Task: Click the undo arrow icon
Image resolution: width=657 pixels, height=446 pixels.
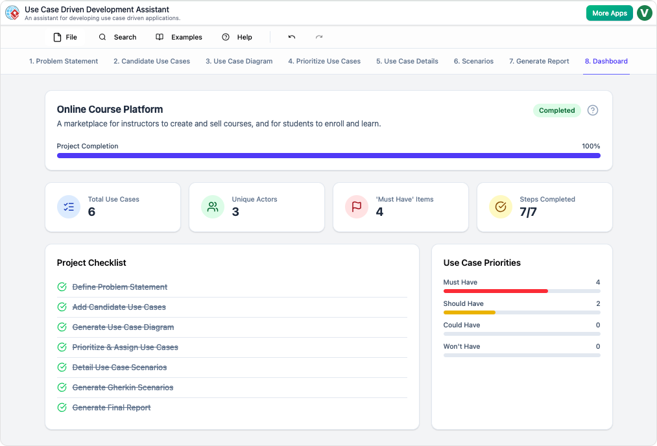Action: click(x=292, y=37)
